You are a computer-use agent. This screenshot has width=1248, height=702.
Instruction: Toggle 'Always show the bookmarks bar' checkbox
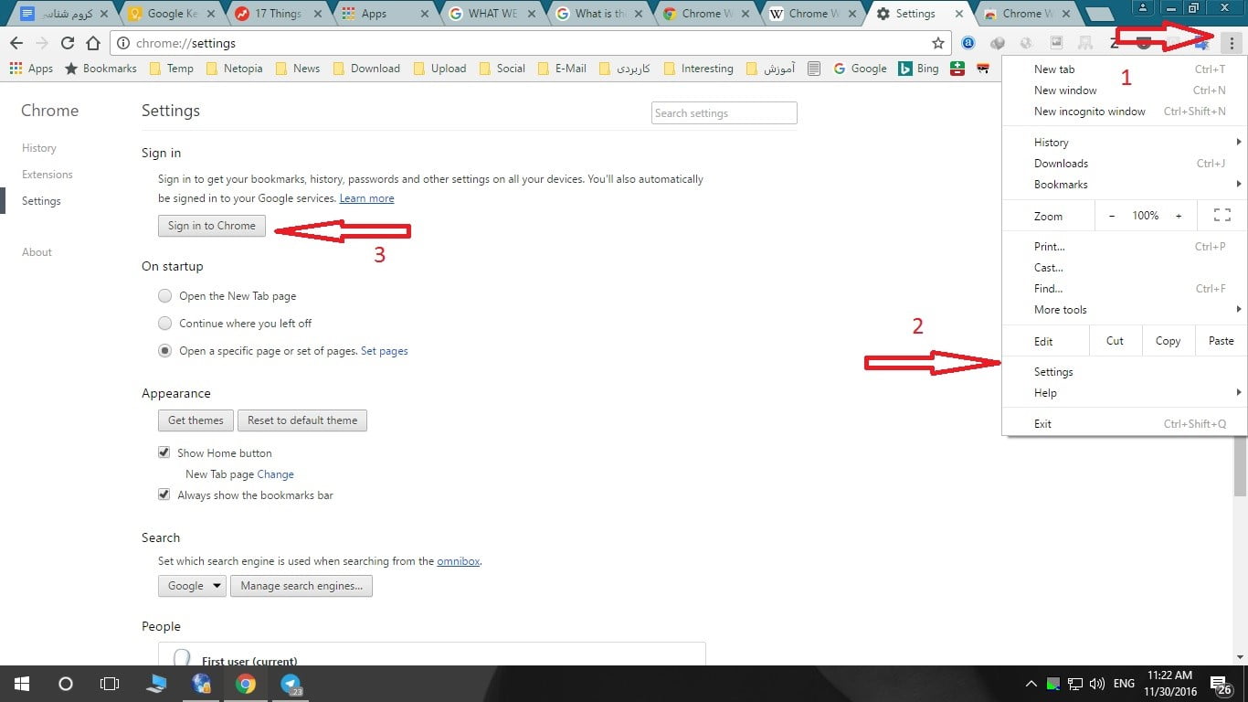point(164,495)
